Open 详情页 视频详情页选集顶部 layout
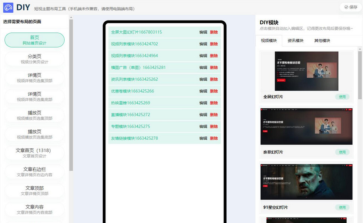Image resolution: width=363 pixels, height=223 pixels. point(34,78)
